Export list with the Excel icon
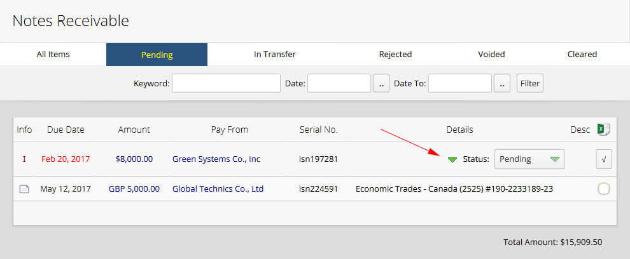This screenshot has width=630, height=259. 603,129
